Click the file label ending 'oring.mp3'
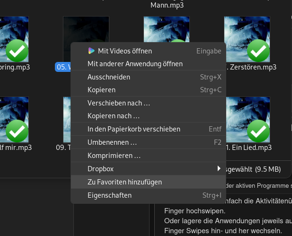The width and height of the screenshot is (292, 236). coord(15,67)
